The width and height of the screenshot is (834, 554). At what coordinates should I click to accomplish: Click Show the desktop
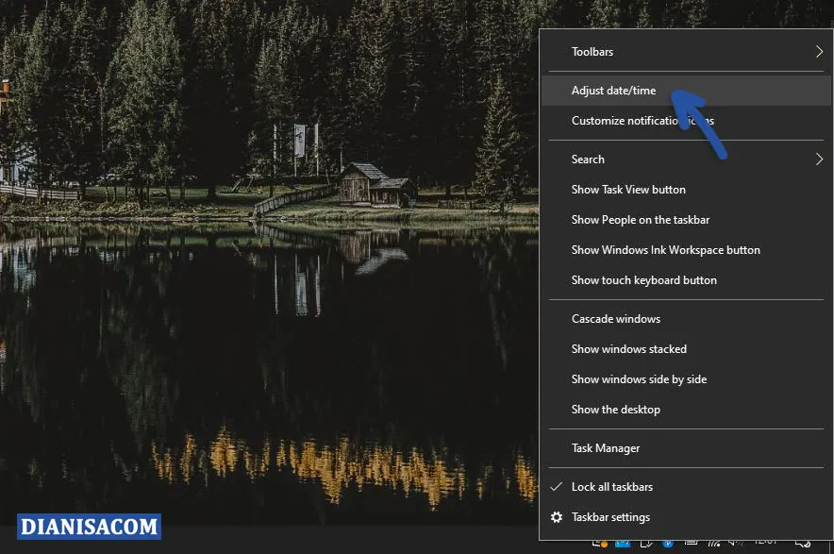point(614,410)
